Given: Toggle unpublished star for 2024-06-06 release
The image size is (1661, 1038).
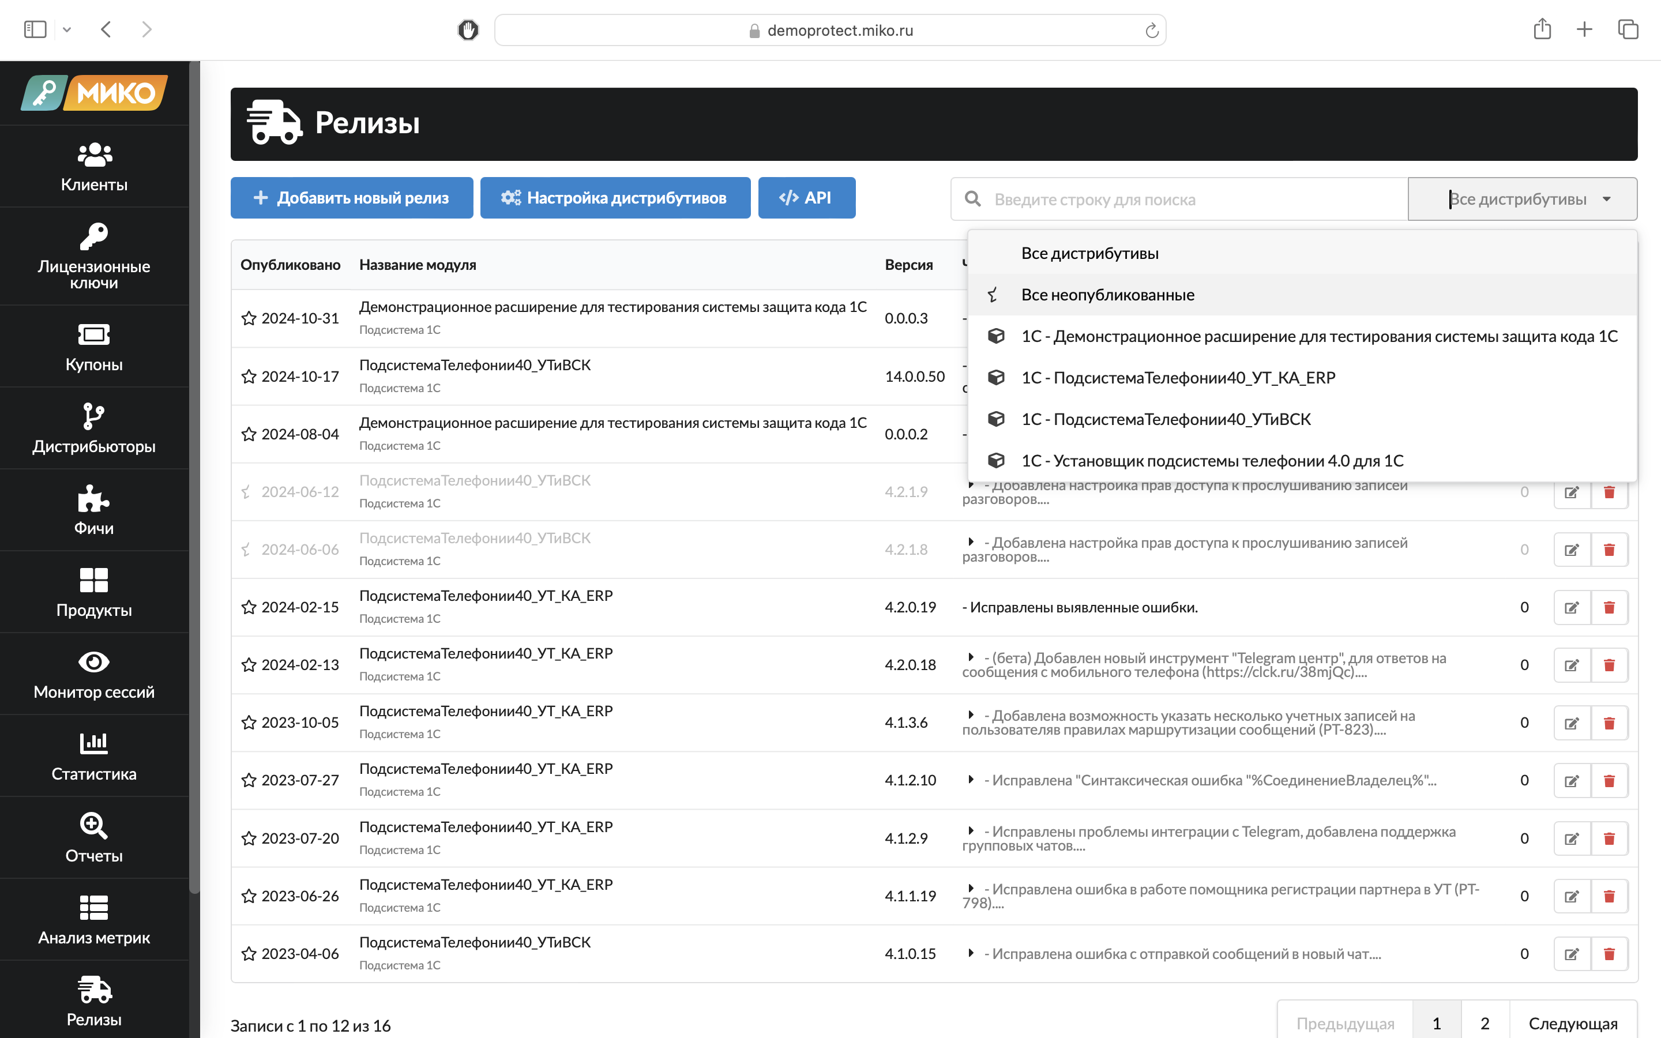Looking at the screenshot, I should coord(246,549).
